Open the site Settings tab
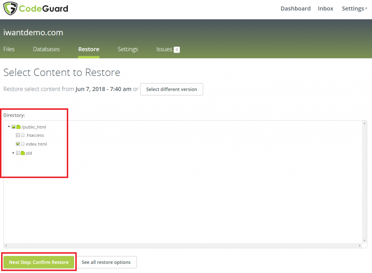 click(128, 49)
